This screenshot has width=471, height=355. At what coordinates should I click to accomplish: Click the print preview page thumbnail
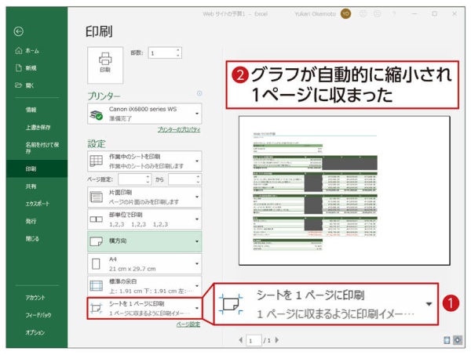[x=345, y=190]
